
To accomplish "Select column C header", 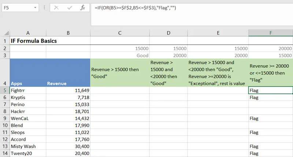I will coord(119,33).
